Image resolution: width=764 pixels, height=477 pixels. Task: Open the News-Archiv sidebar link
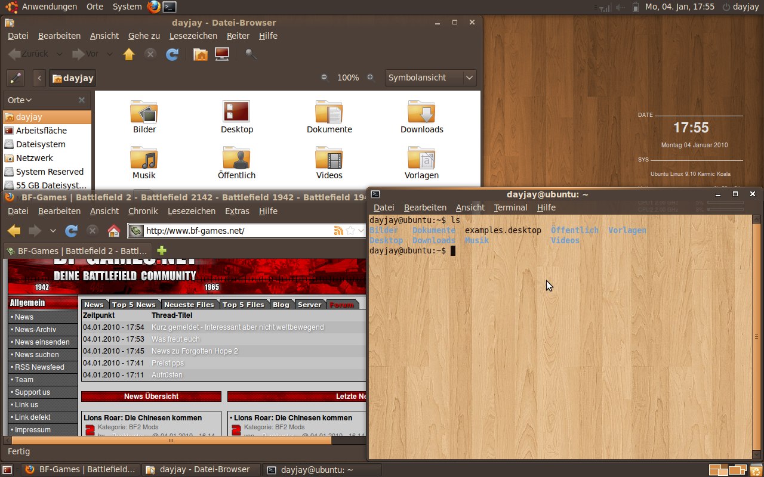tap(35, 330)
